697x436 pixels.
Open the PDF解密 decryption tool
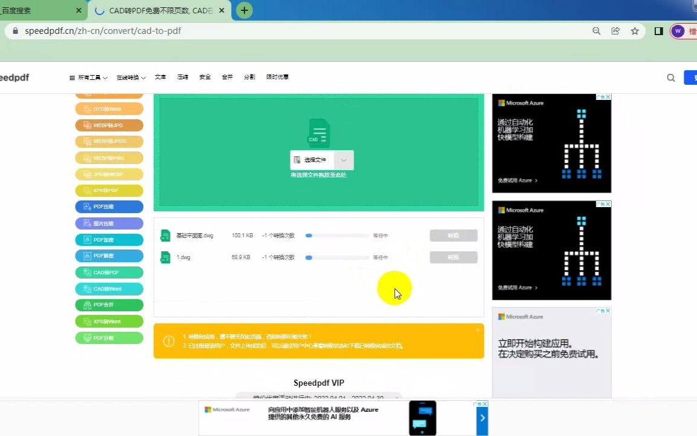tap(109, 256)
